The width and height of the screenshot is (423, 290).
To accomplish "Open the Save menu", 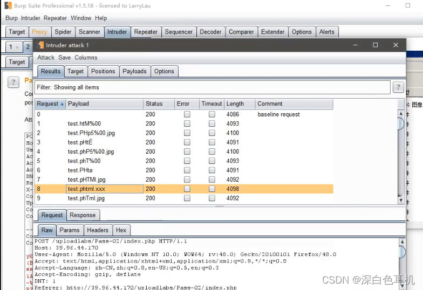I will pyautogui.click(x=65, y=57).
